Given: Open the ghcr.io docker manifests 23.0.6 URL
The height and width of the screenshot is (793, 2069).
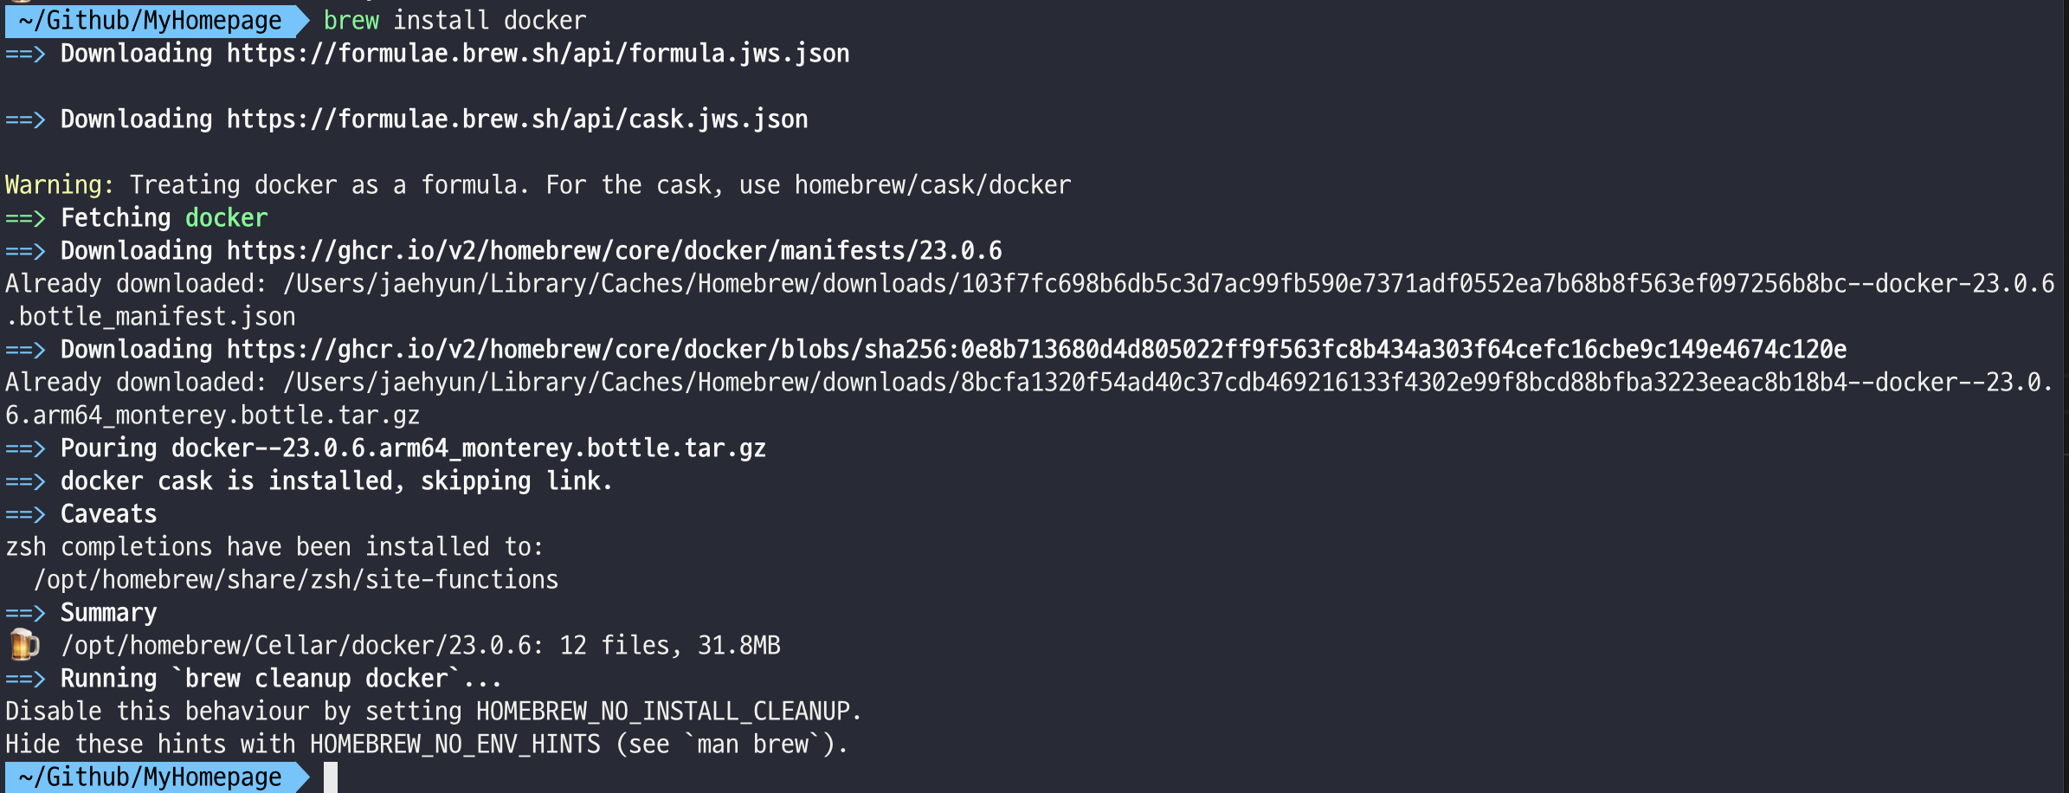Looking at the screenshot, I should click(614, 251).
